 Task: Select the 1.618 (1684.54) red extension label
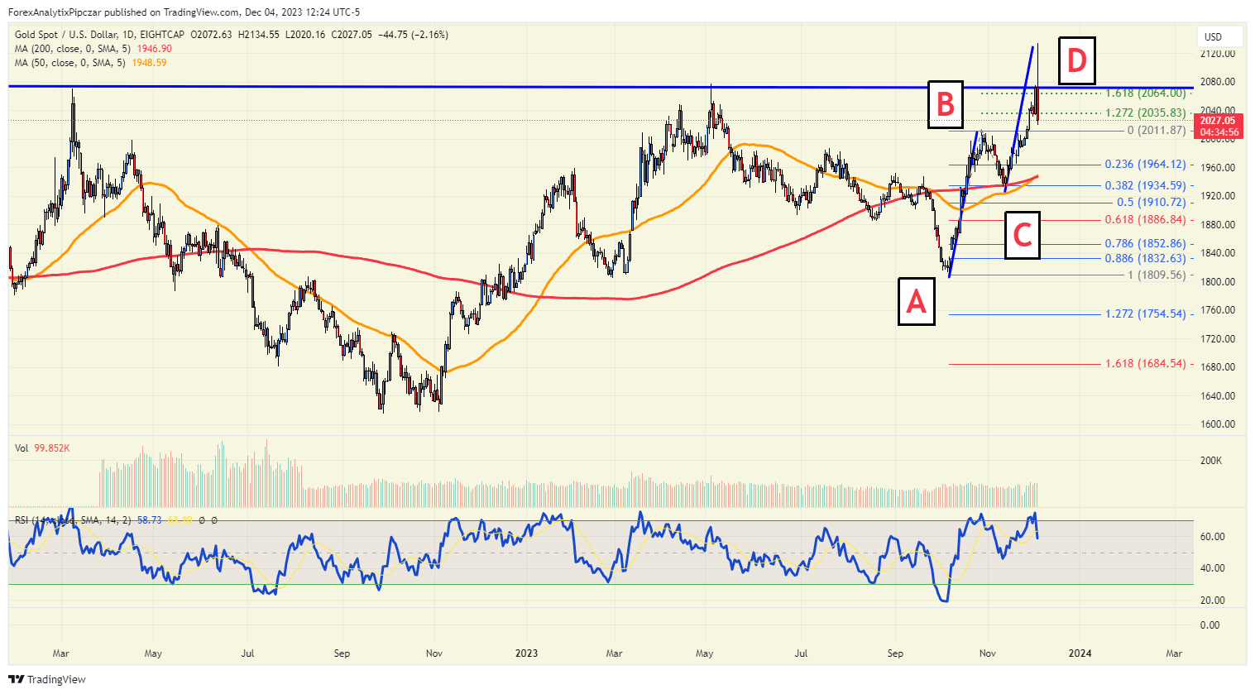pyautogui.click(x=1145, y=364)
